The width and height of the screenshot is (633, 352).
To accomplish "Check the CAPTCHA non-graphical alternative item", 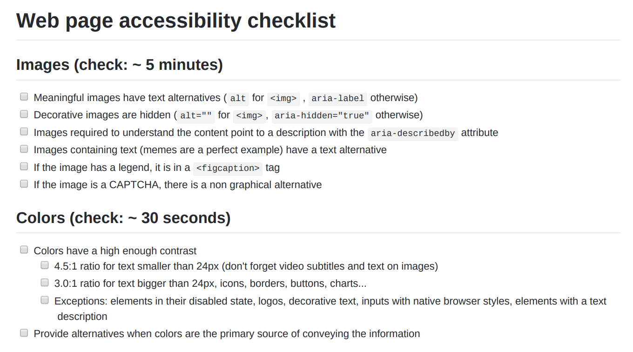I will tap(24, 183).
